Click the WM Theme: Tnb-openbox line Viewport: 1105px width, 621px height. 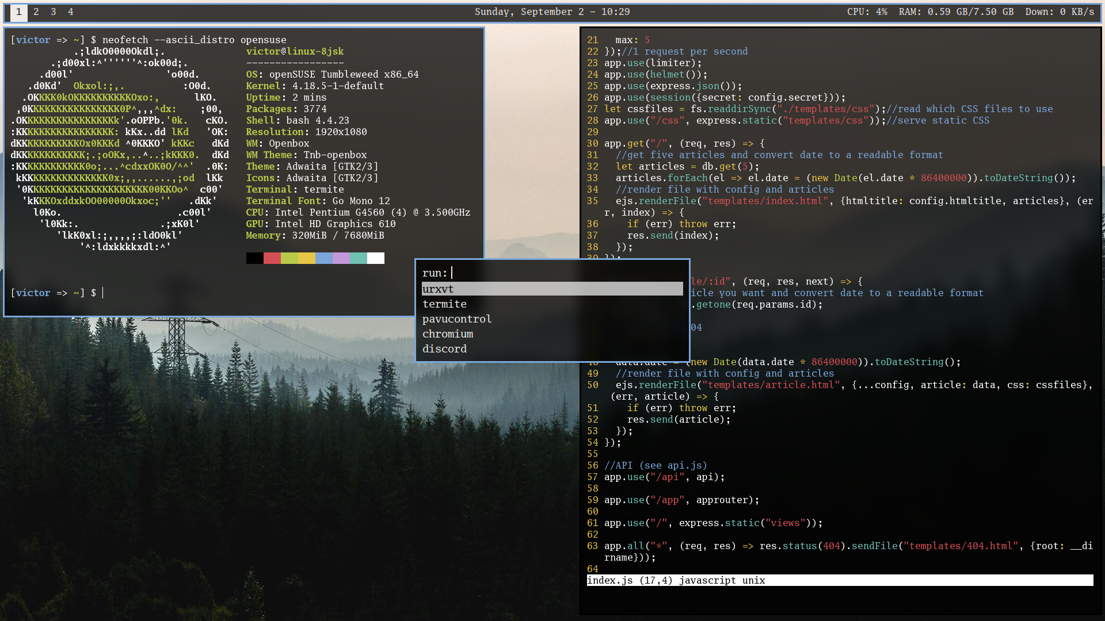[307, 155]
